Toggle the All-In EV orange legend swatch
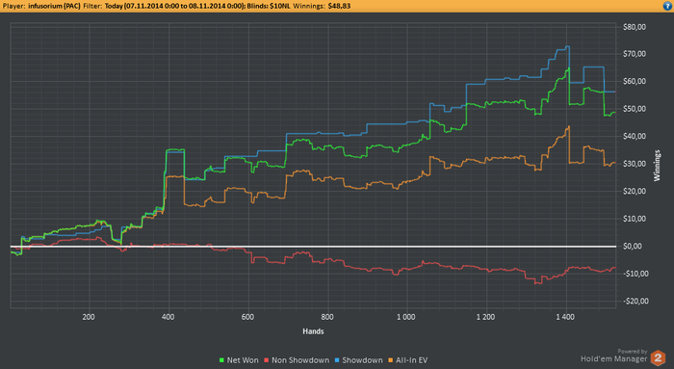The height and width of the screenshot is (369, 674). [390, 360]
